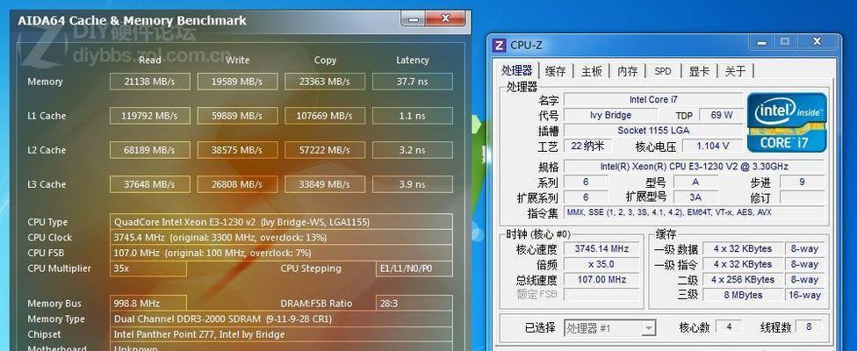
Task: Click the 三级 cache 16-way field
Action: click(804, 295)
